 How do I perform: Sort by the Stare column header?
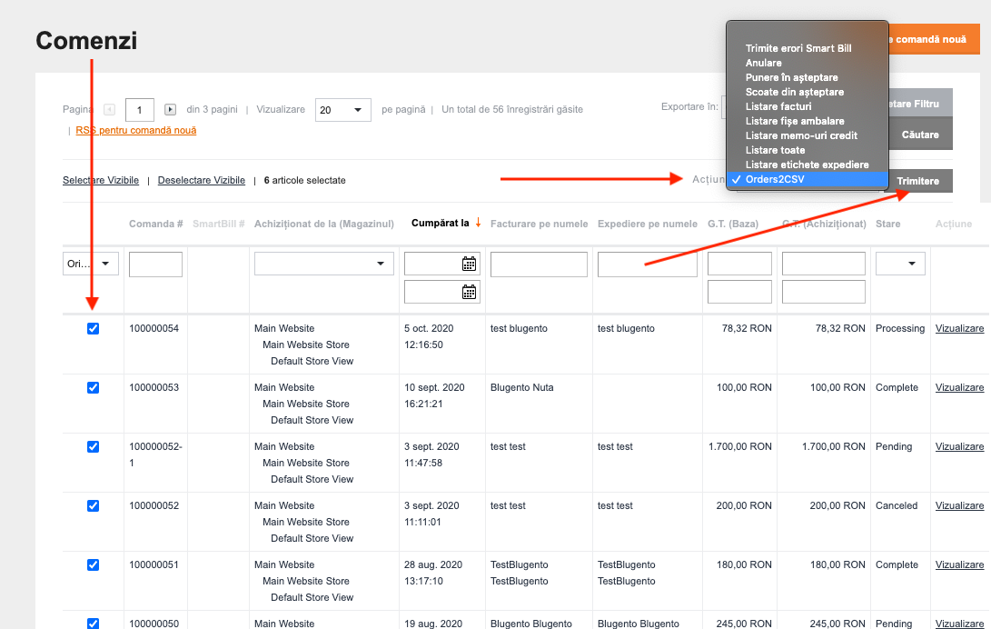[x=888, y=224]
